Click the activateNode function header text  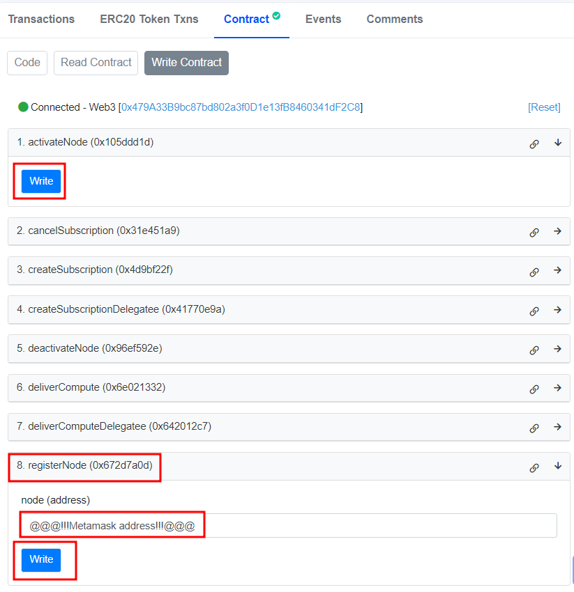pos(86,142)
